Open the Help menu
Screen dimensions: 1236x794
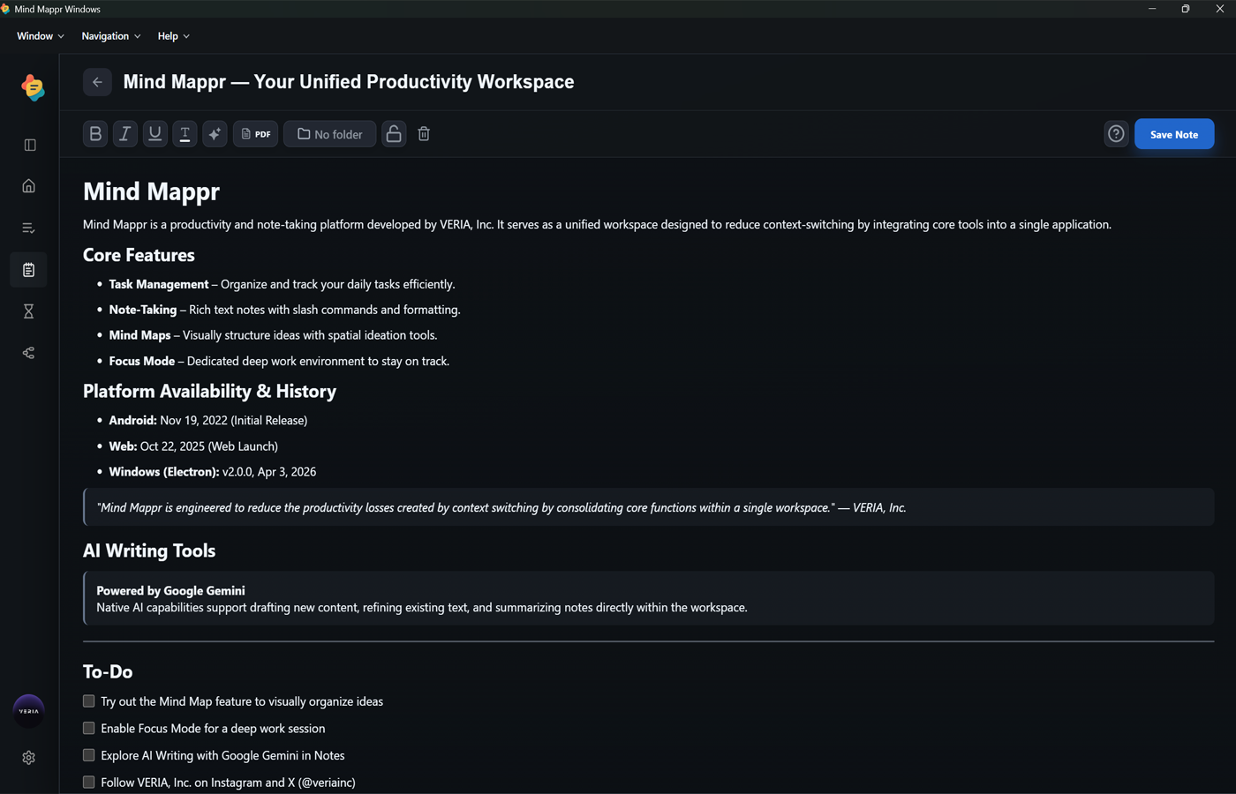tap(174, 36)
